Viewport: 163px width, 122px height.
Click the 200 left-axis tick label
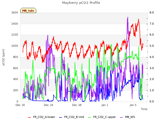[16, 90]
